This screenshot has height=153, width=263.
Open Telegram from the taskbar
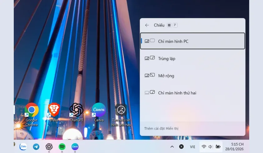point(36,147)
